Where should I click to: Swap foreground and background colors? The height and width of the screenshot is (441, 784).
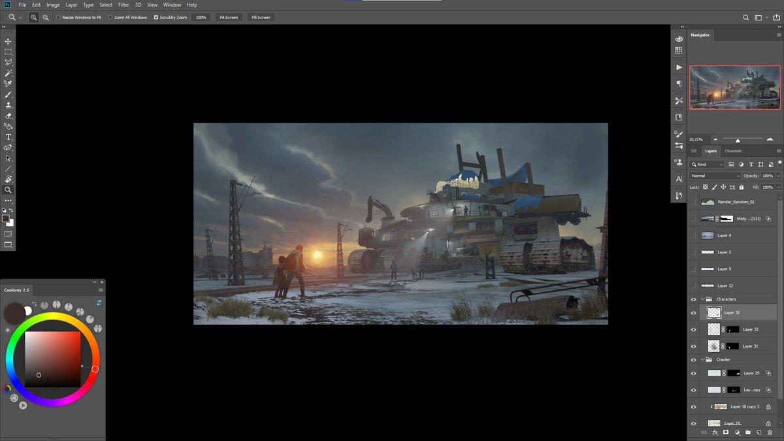(12, 210)
